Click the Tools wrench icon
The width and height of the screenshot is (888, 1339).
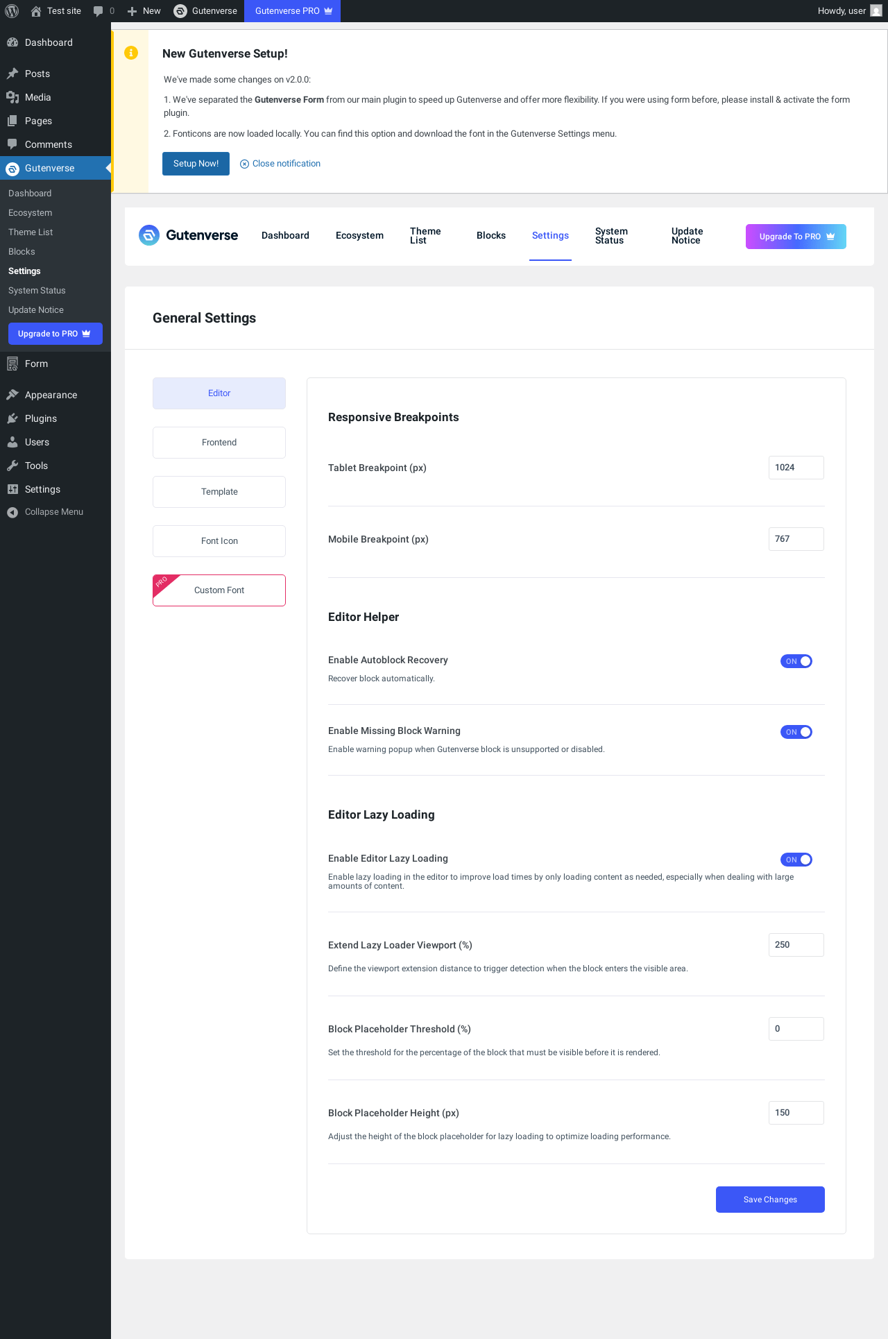[x=12, y=466]
